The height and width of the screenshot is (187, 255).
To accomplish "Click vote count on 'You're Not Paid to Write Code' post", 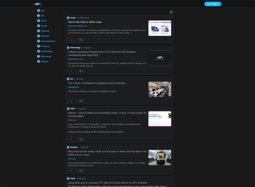I will (x=71, y=40).
